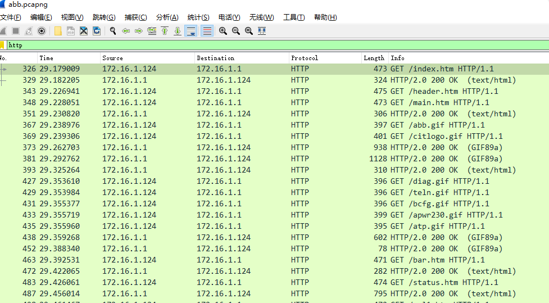Viewport: 549px width, 303px height.
Task: Select packet 472 with length 282
Action: 274,271
